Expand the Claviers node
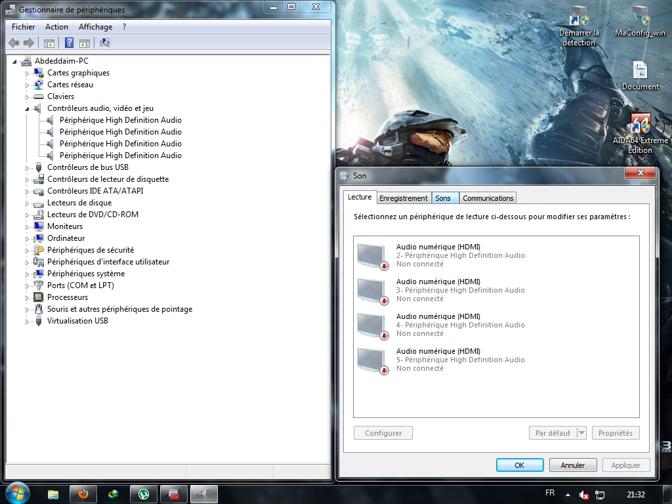The width and height of the screenshot is (672, 504). (27, 97)
